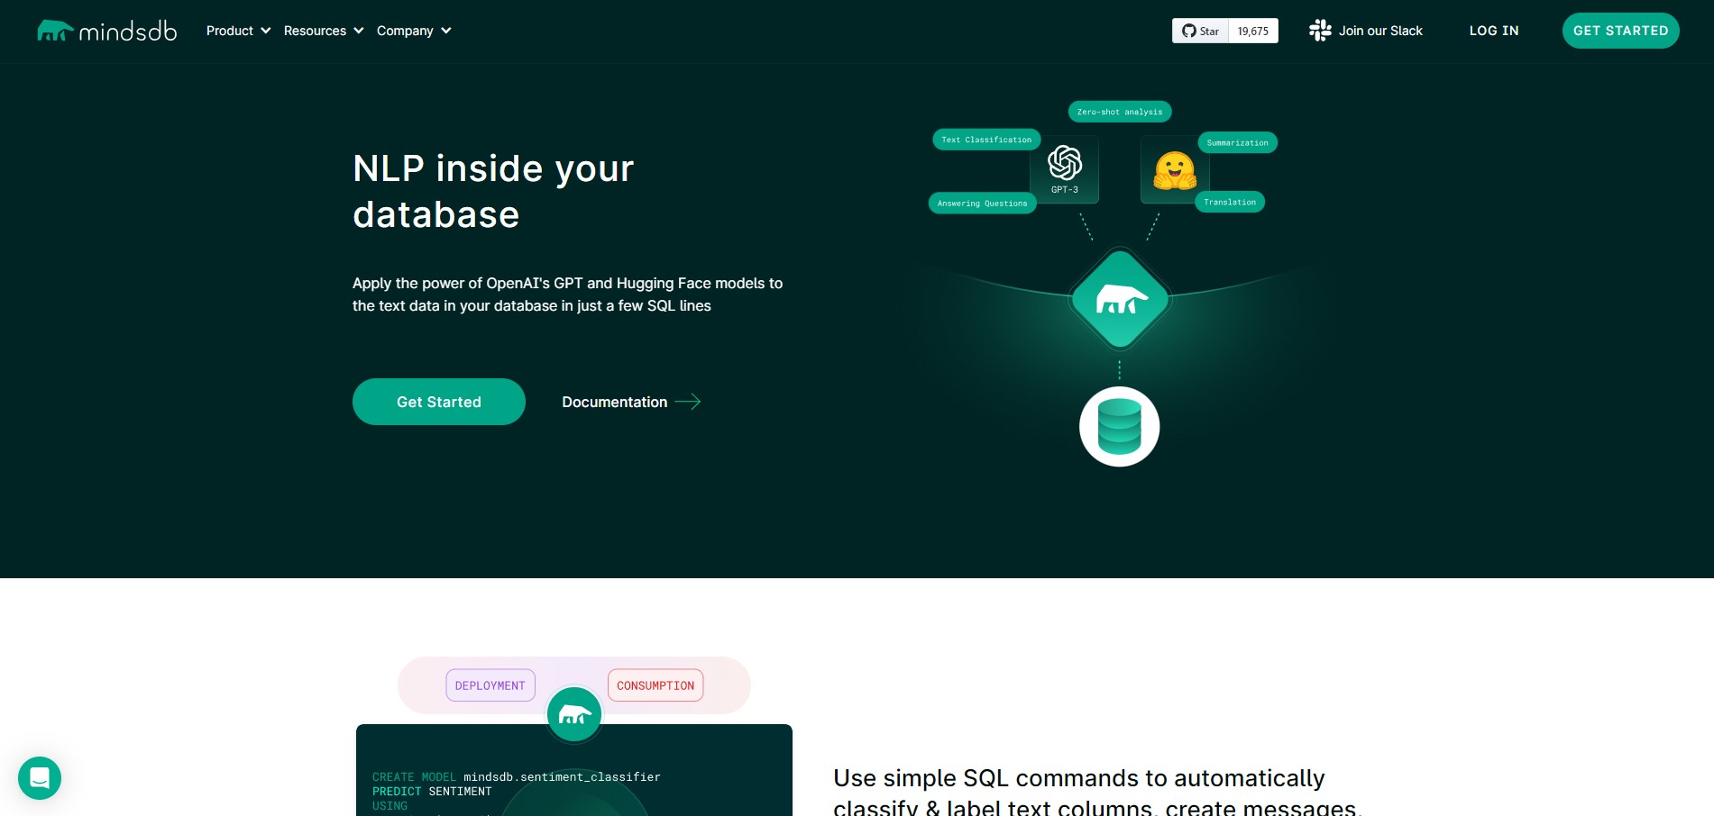Click the mindsdb.sentiment_classifier code text
Viewport: 1714px width, 816px height.
tap(562, 776)
